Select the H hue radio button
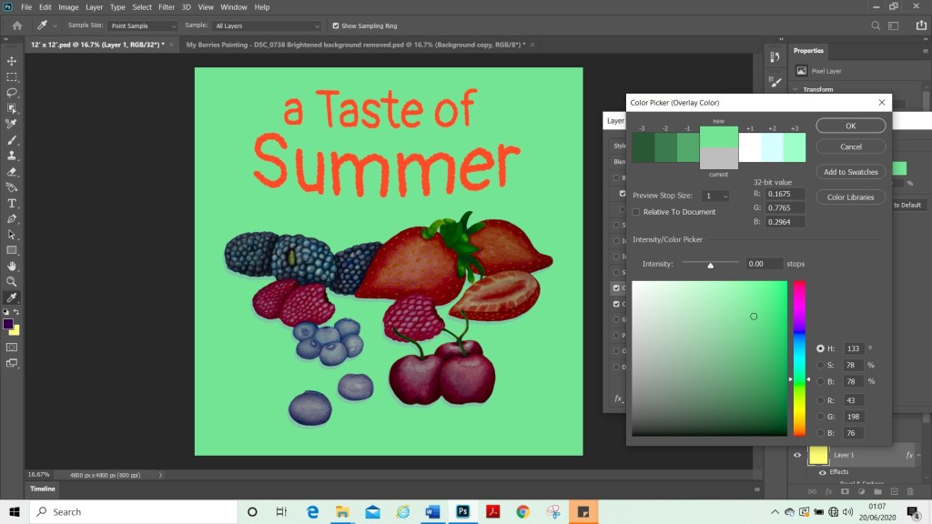 [820, 348]
